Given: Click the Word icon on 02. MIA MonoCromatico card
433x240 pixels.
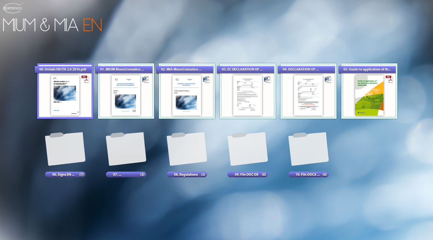Looking at the screenshot, I should (x=207, y=79).
